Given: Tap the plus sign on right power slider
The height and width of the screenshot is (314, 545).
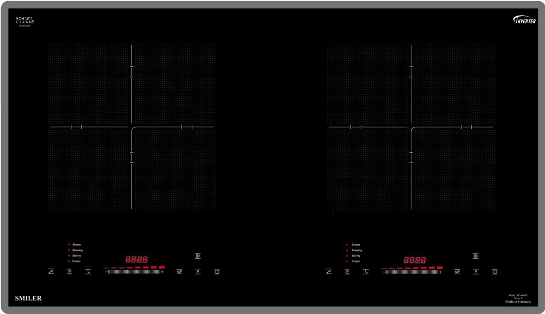Looking at the screenshot, I should pos(440,272).
